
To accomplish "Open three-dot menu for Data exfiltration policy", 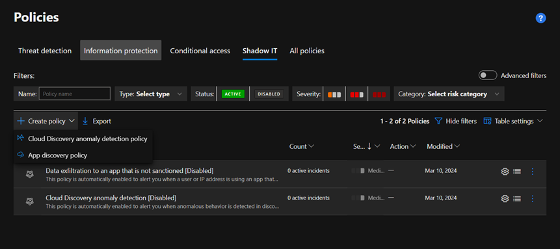I will point(533,172).
